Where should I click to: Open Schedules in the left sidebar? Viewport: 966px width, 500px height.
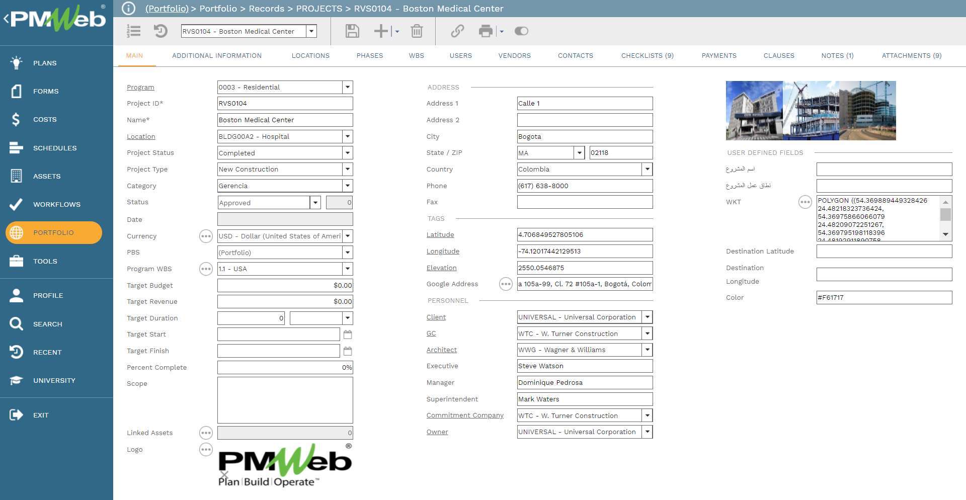click(x=55, y=148)
